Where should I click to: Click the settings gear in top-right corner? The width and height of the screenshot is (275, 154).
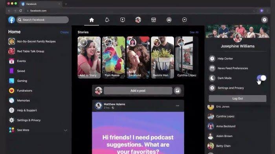tap(264, 20)
